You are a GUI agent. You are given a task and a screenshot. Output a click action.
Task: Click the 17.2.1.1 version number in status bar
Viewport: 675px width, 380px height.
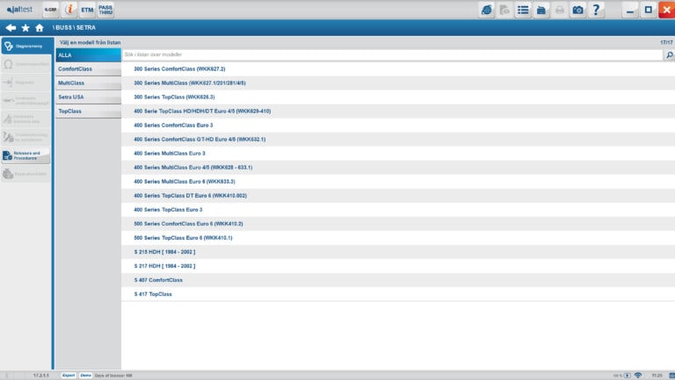41,376
